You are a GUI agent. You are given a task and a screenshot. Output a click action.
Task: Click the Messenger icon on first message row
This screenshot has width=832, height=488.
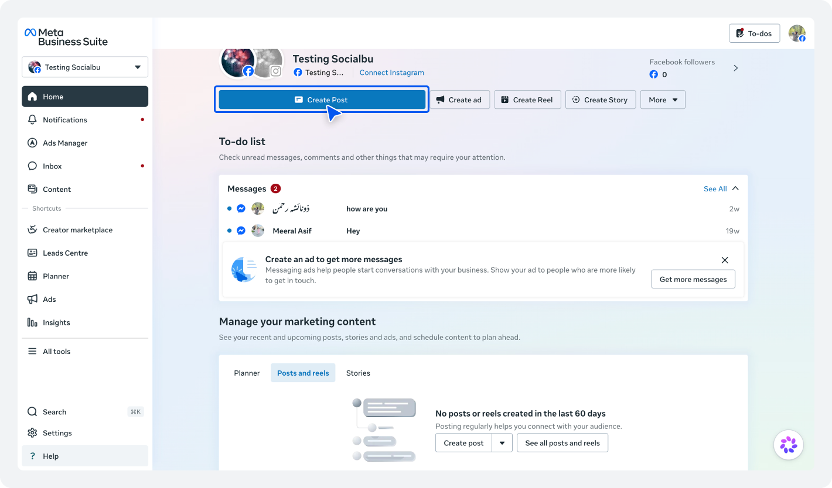click(241, 209)
